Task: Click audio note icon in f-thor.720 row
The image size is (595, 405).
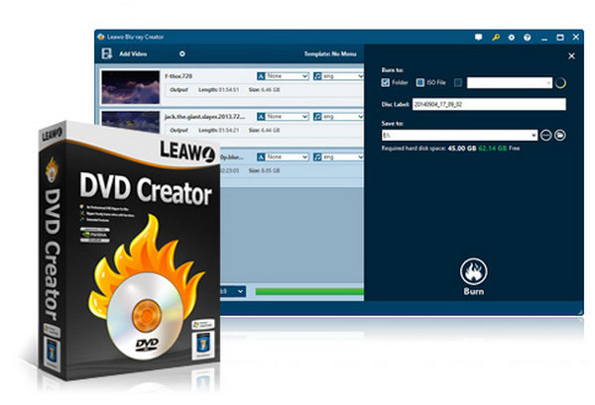Action: tap(317, 76)
